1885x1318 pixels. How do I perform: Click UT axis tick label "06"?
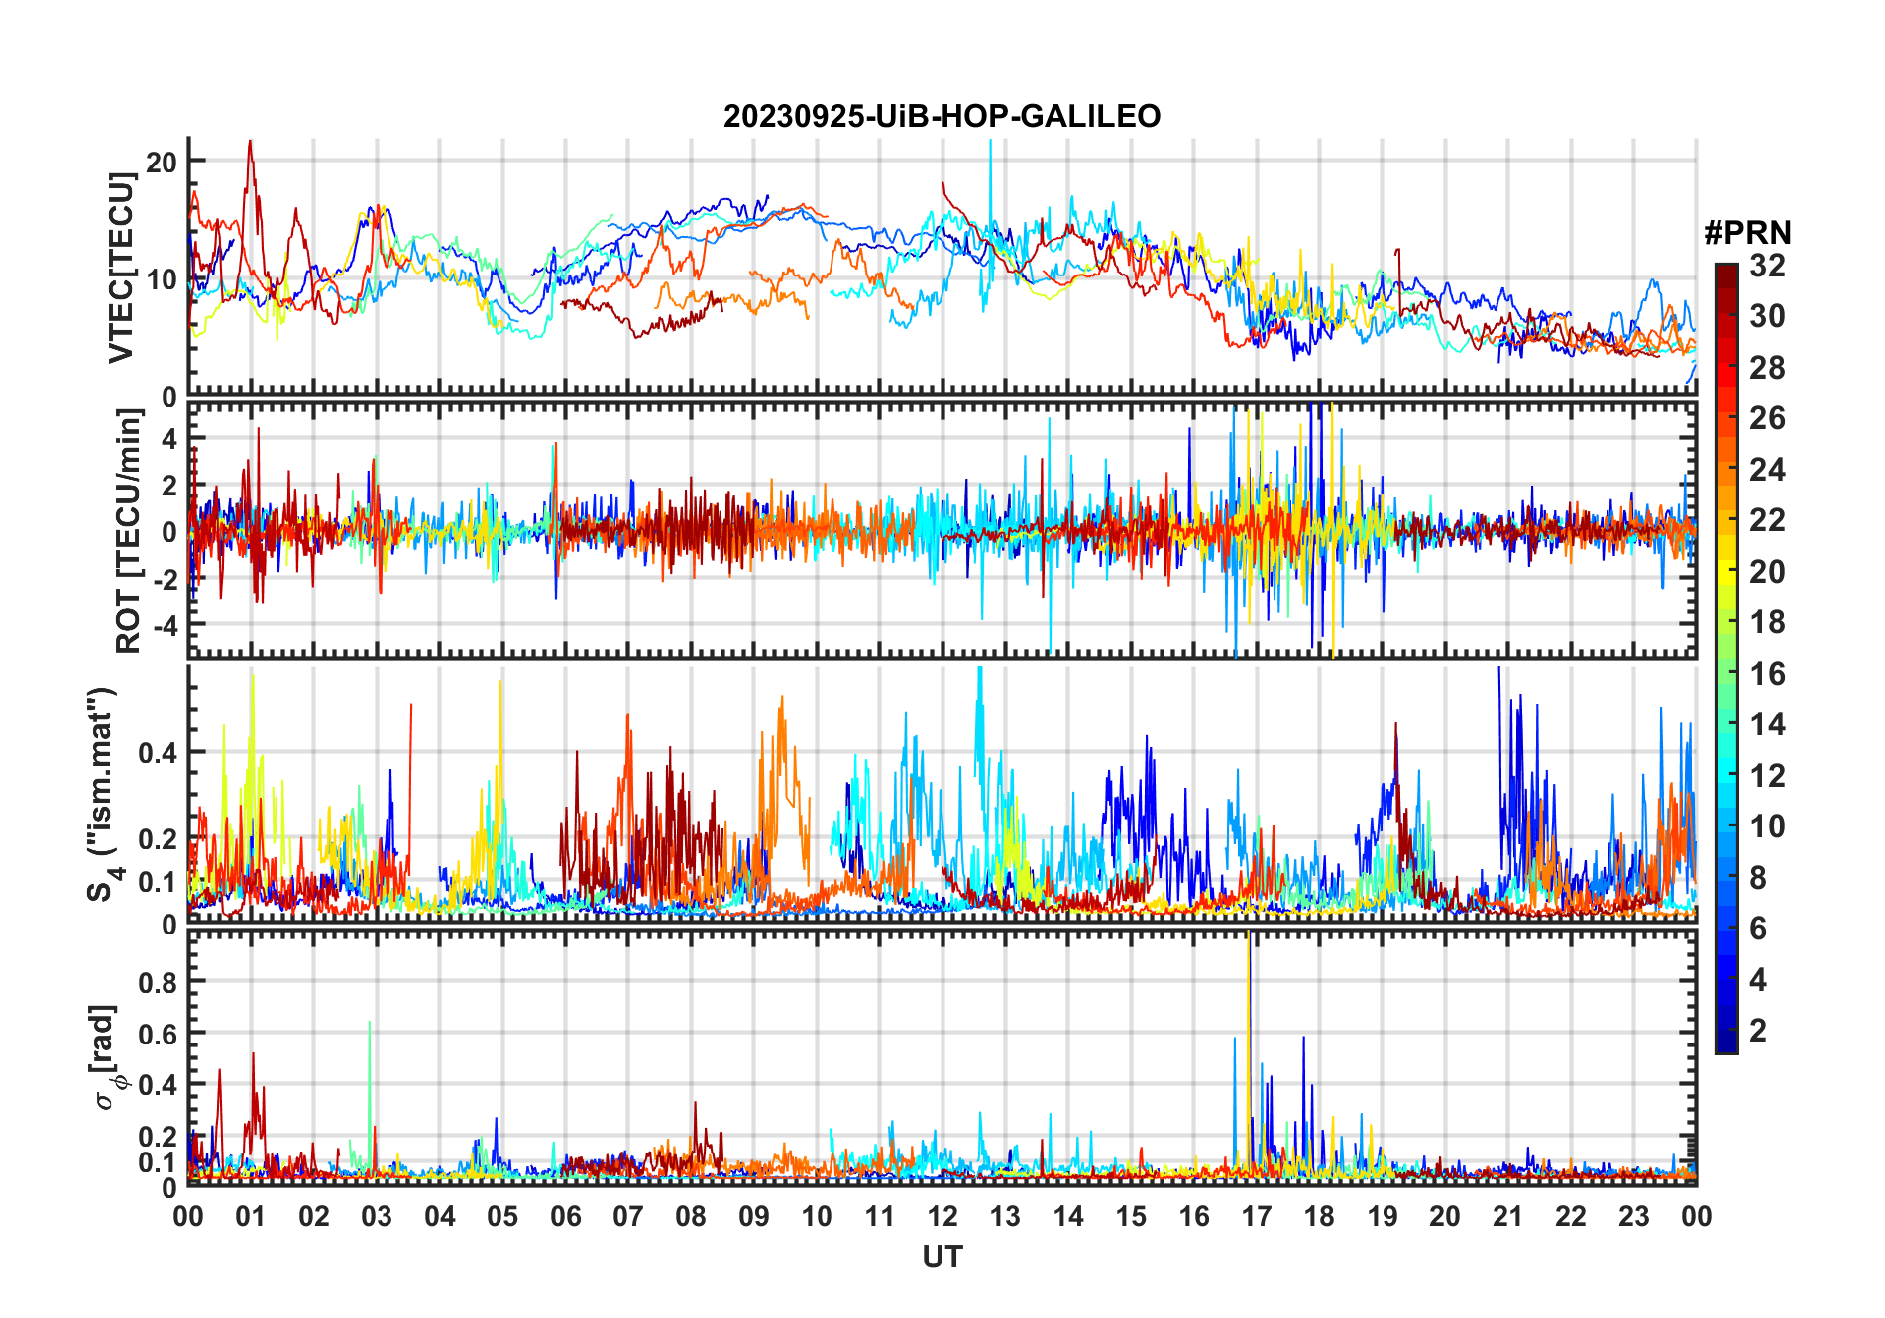pos(565,1216)
